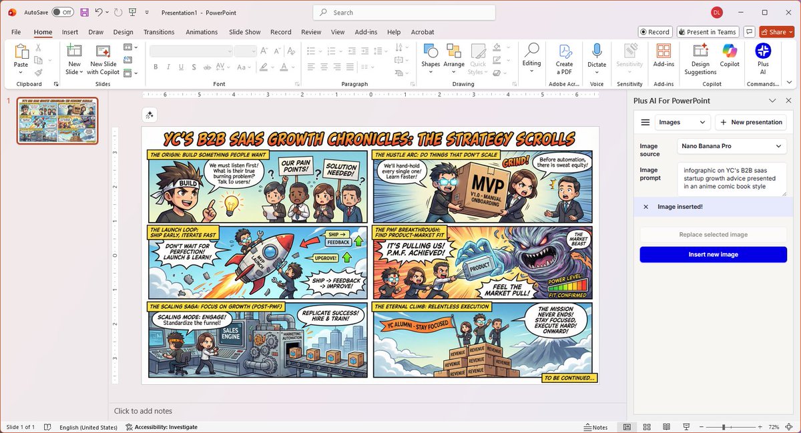
Task: Switch to Reading View icon
Action: pos(666,427)
